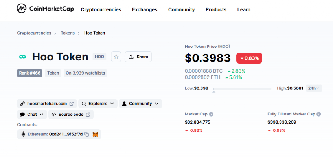Screen dimensions: 333x157
Task: Go to the Learn menu
Action: 244,9
